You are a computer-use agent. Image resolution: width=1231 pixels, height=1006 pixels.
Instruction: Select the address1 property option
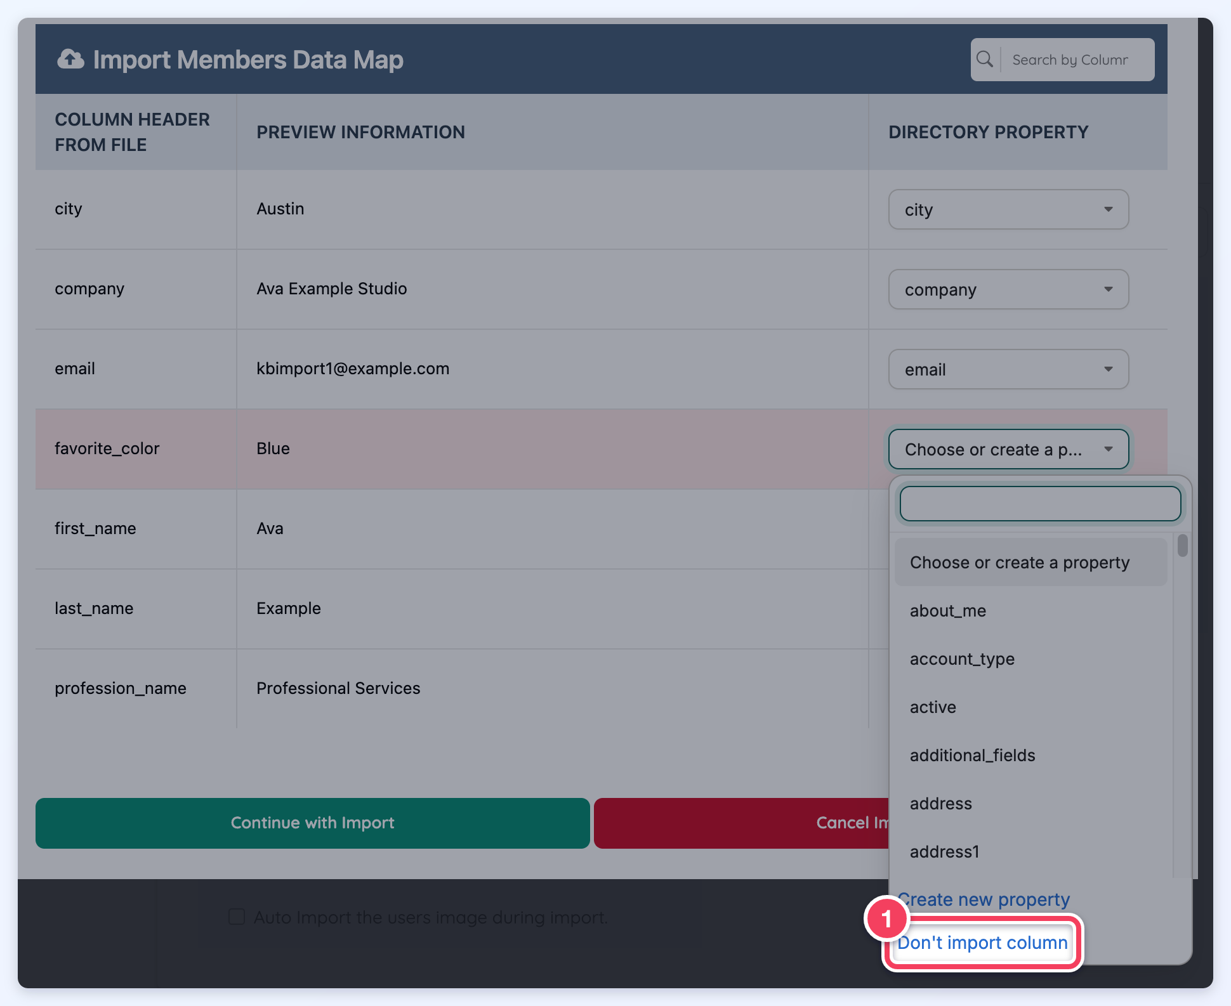coord(1030,851)
